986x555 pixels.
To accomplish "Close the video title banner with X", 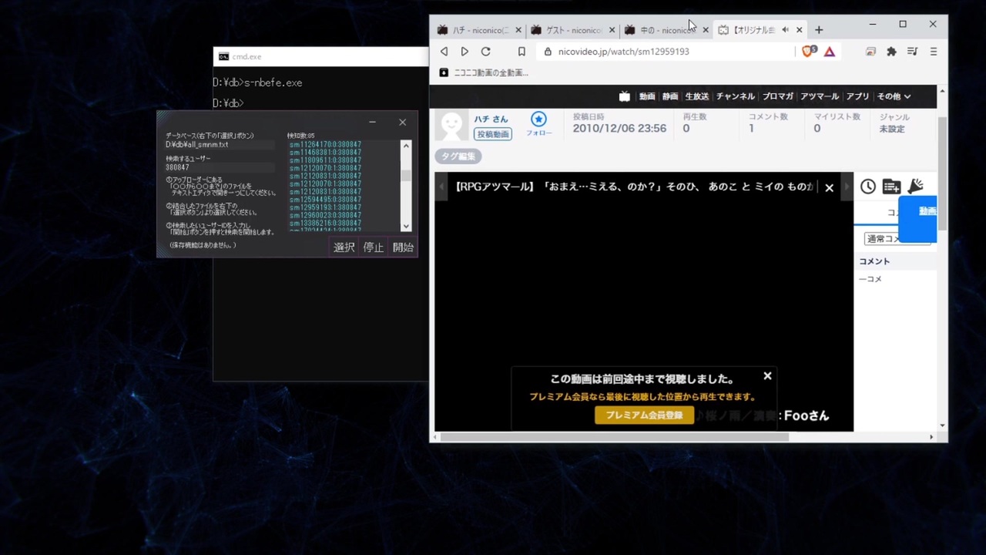I will pos(829,187).
